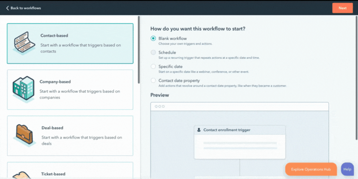The image size is (358, 179).
Task: Select the Schedule radio button
Action: click(153, 53)
